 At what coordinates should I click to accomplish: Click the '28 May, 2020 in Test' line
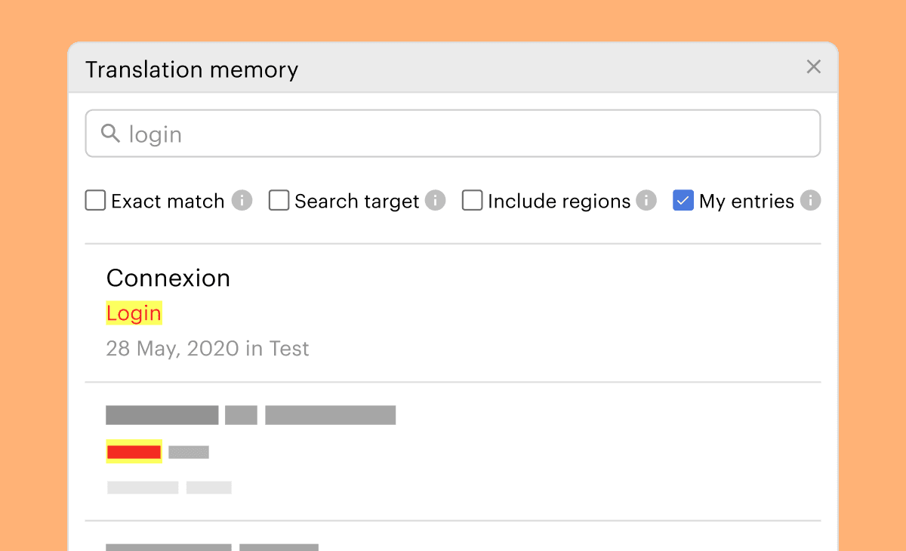click(208, 349)
